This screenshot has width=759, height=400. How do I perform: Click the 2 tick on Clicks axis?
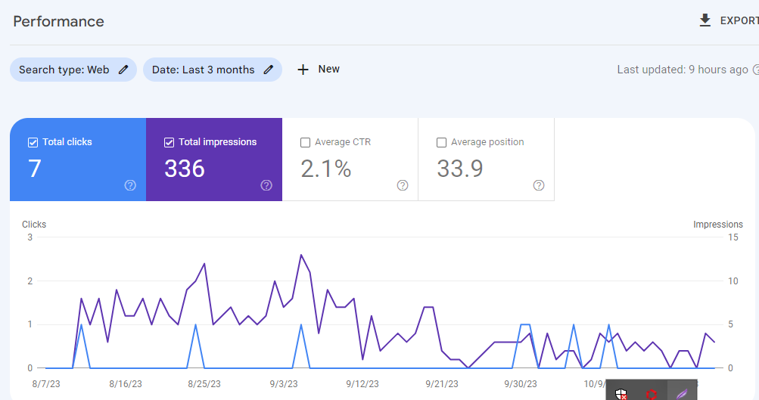click(x=30, y=281)
